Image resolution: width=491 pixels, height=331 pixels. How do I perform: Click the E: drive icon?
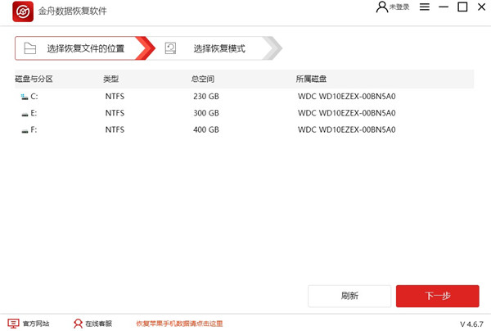[x=24, y=113]
